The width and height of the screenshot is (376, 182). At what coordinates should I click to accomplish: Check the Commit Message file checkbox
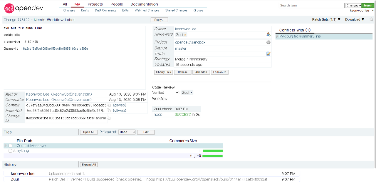tap(10, 146)
